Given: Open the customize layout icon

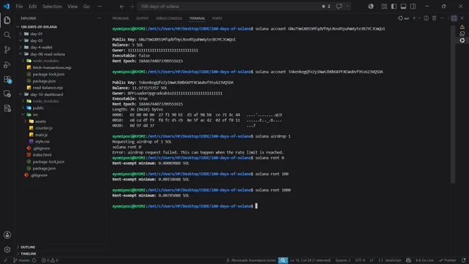Looking at the screenshot, I should pos(384,6).
